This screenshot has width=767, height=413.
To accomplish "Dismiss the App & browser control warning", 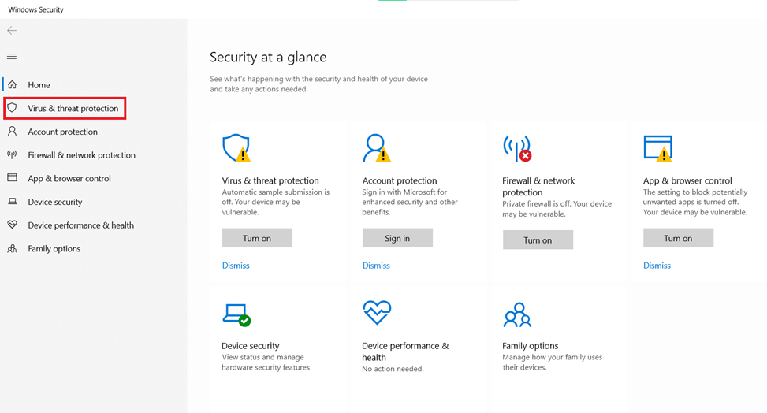I will pyautogui.click(x=657, y=266).
